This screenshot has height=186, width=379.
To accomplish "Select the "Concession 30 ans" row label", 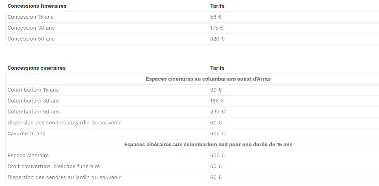I will point(31,28).
